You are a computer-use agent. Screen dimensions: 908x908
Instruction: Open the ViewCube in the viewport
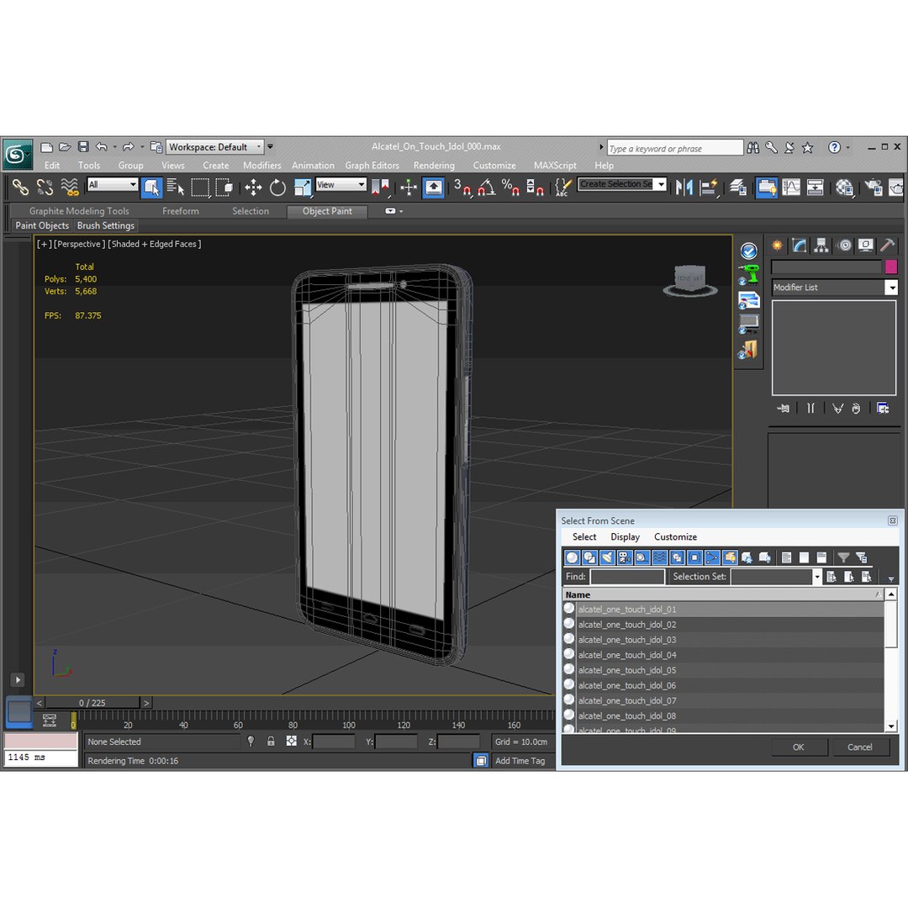tap(690, 280)
